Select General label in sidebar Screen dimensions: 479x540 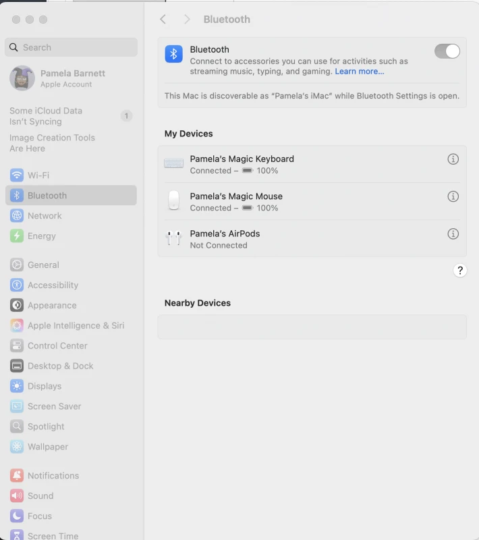click(43, 265)
